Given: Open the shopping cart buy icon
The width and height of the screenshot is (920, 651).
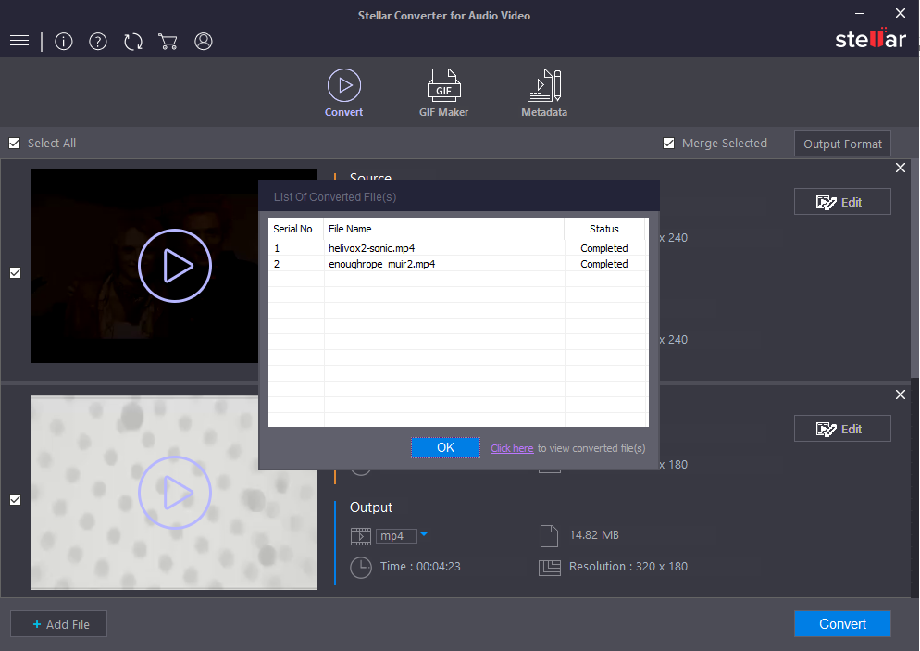Looking at the screenshot, I should 168,41.
